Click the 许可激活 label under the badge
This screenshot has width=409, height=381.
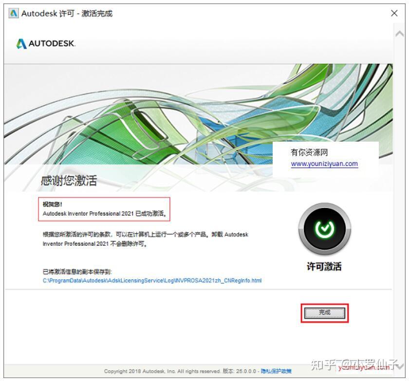(x=324, y=267)
